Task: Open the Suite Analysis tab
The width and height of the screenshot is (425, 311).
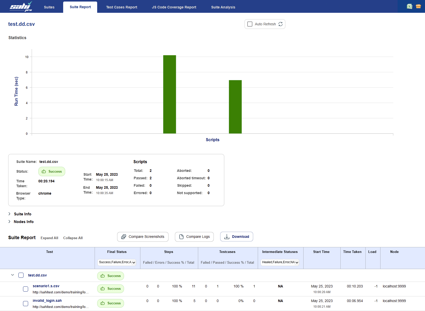Action: click(x=223, y=7)
